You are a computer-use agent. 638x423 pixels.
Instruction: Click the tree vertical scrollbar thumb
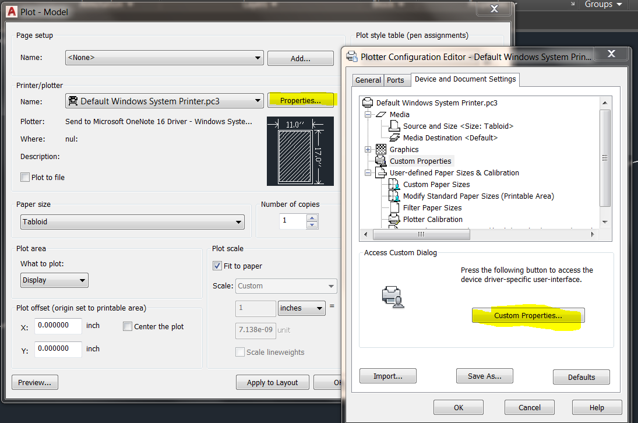click(x=605, y=158)
